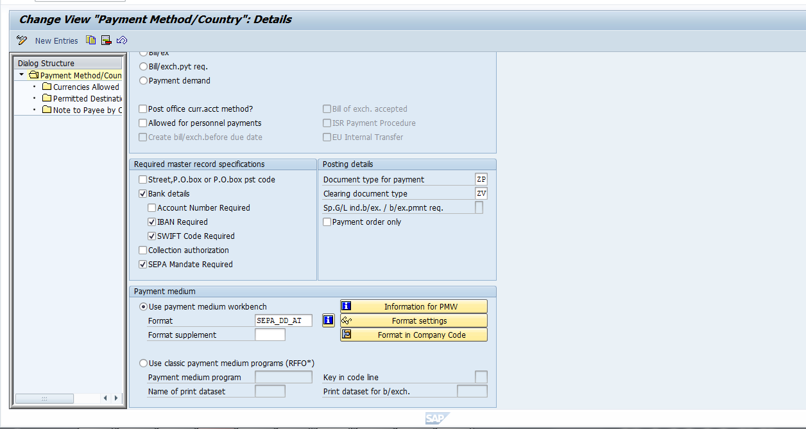
Task: Open Permitted Destination node in tree
Action: (87, 98)
